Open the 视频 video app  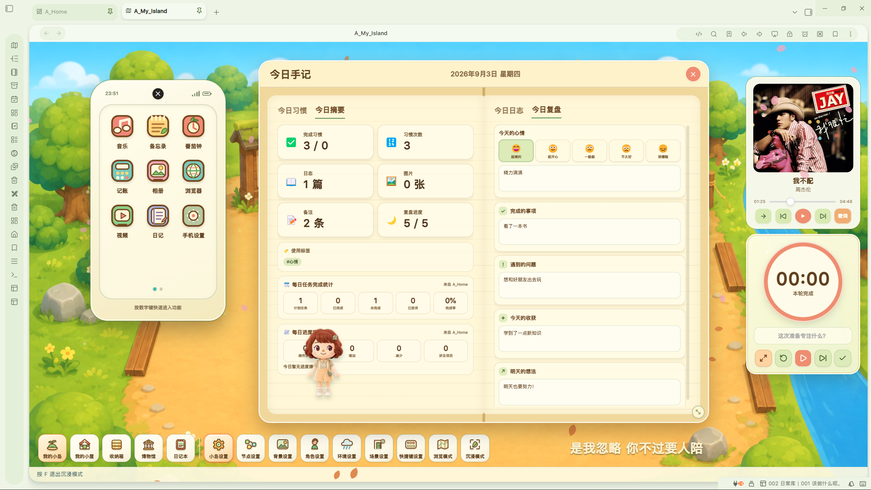(x=122, y=216)
